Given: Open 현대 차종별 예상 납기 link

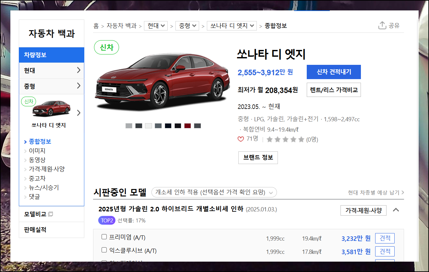Looking at the screenshot, I should 376,193.
